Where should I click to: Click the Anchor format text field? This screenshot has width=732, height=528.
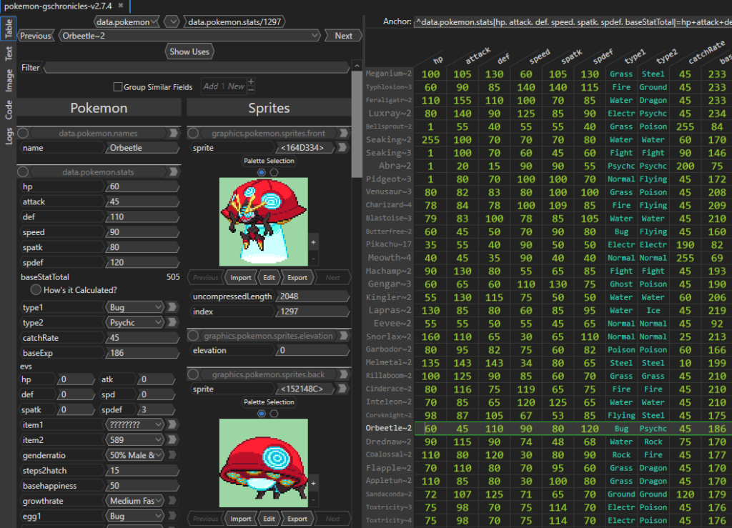coord(573,21)
